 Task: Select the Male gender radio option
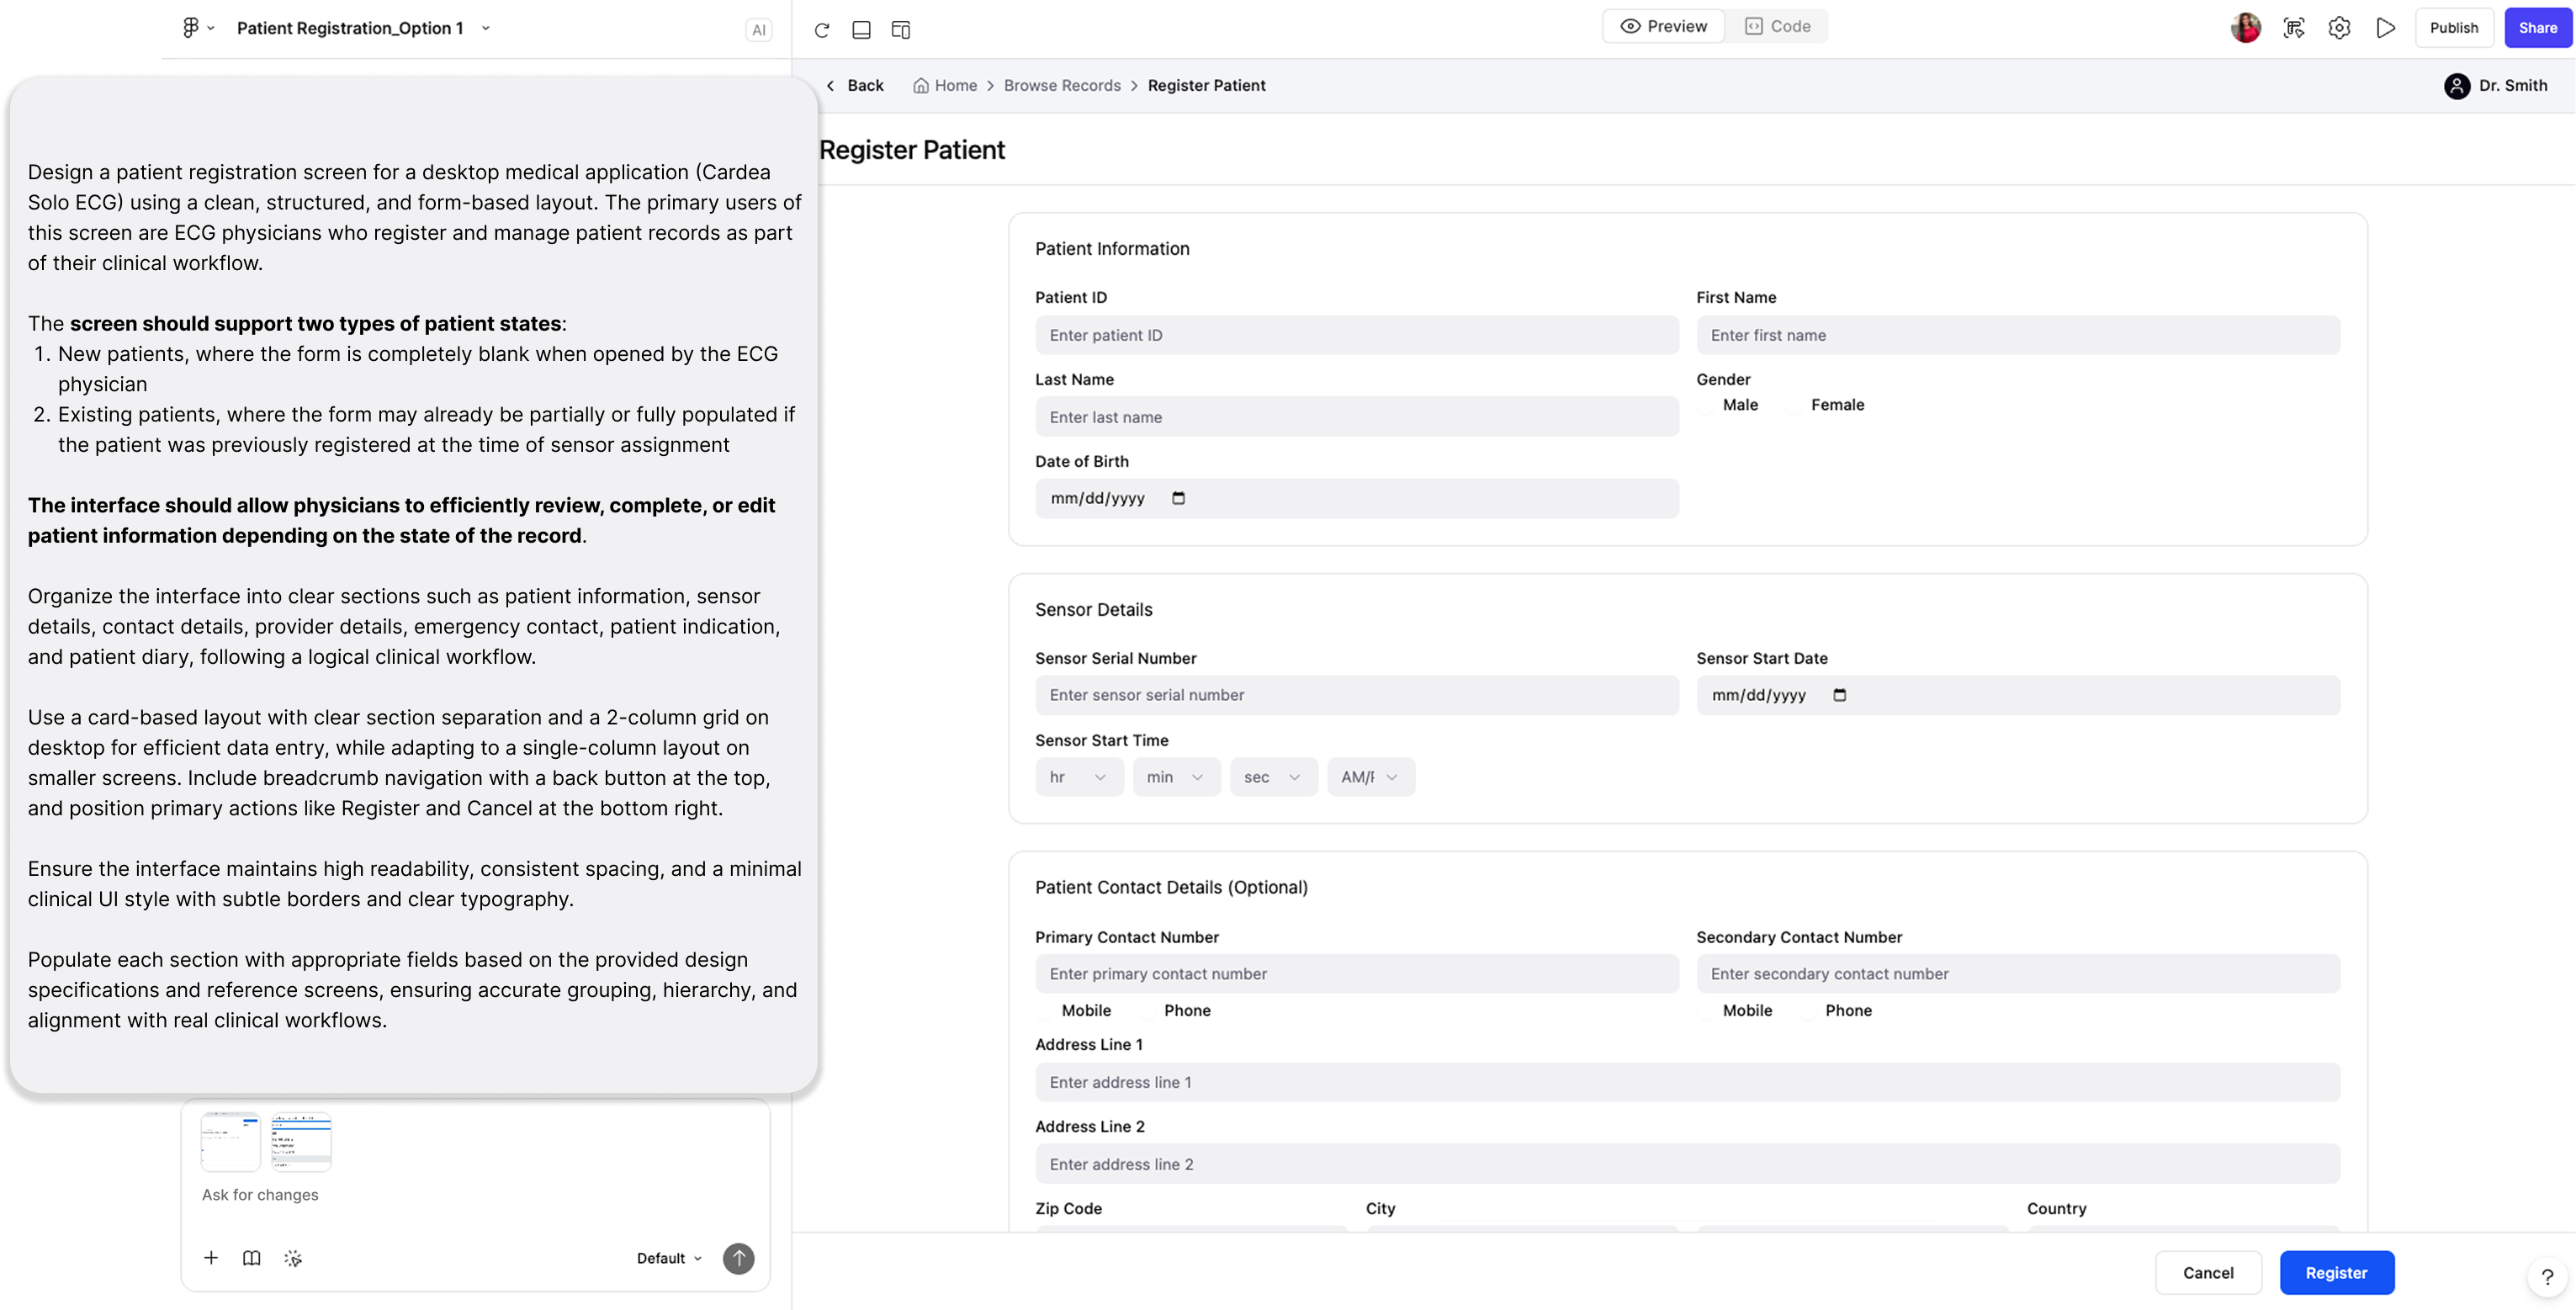pos(1708,405)
